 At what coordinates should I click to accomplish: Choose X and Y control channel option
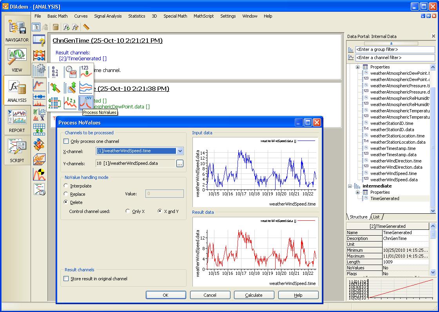pyautogui.click(x=160, y=211)
